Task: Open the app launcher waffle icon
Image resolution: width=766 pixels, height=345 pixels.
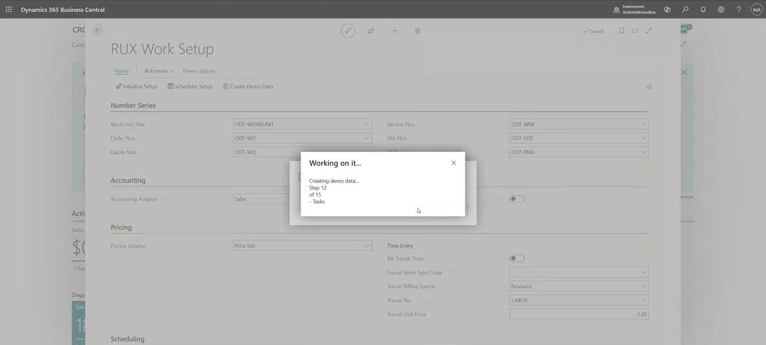Action: tap(9, 9)
